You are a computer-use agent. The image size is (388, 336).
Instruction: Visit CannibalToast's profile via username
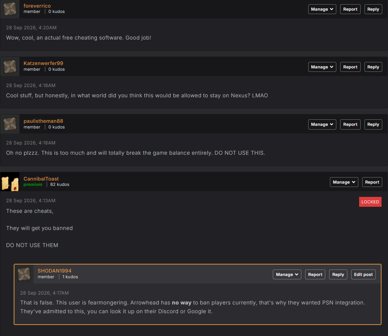[x=41, y=179]
